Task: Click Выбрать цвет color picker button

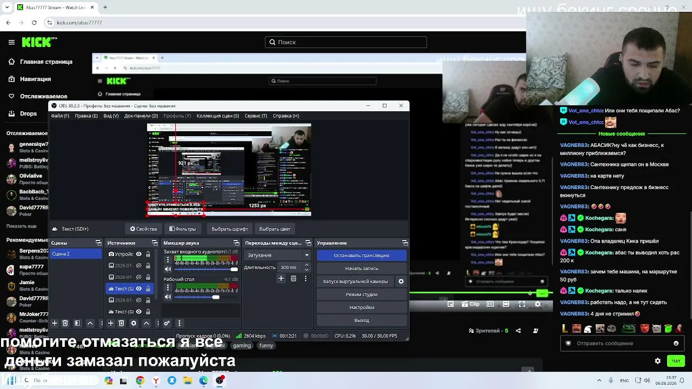Action: click(x=275, y=229)
